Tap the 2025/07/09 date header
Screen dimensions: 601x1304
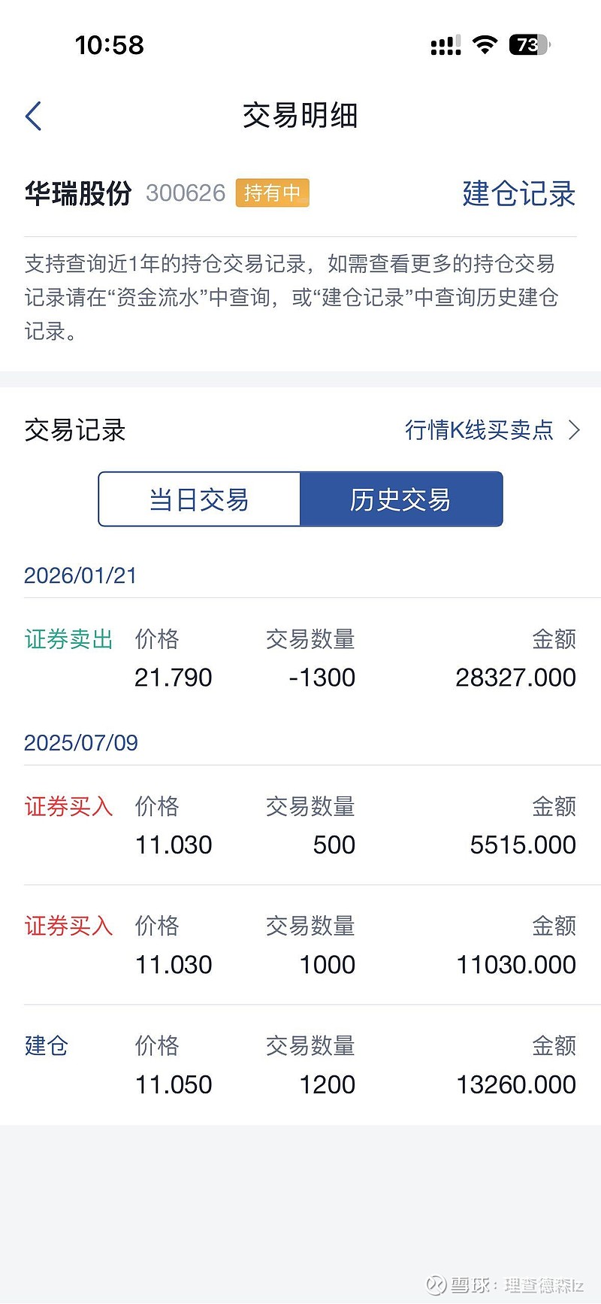pyautogui.click(x=81, y=743)
